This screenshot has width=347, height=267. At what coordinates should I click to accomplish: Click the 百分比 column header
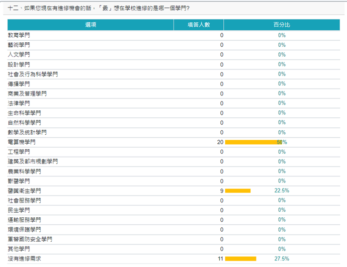tap(281, 24)
